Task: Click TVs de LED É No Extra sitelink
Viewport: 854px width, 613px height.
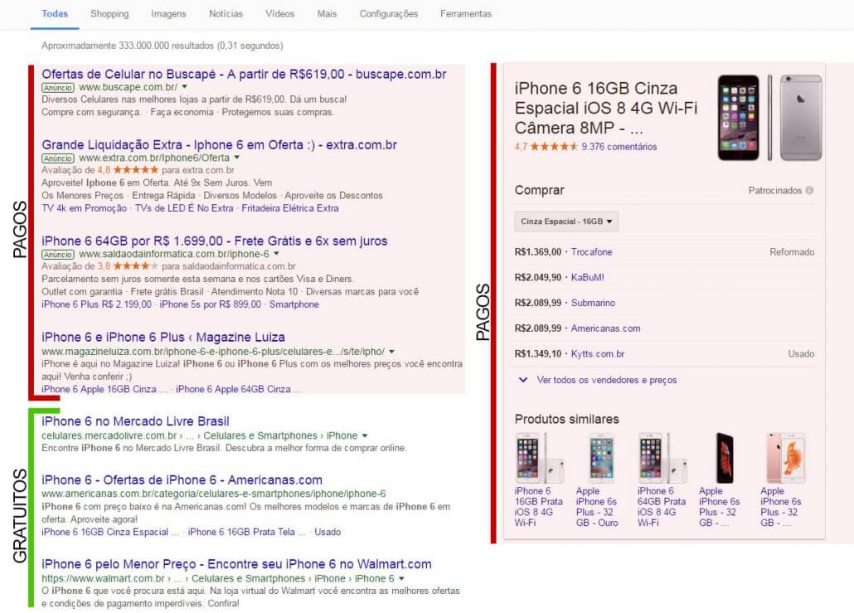Action: [x=184, y=208]
